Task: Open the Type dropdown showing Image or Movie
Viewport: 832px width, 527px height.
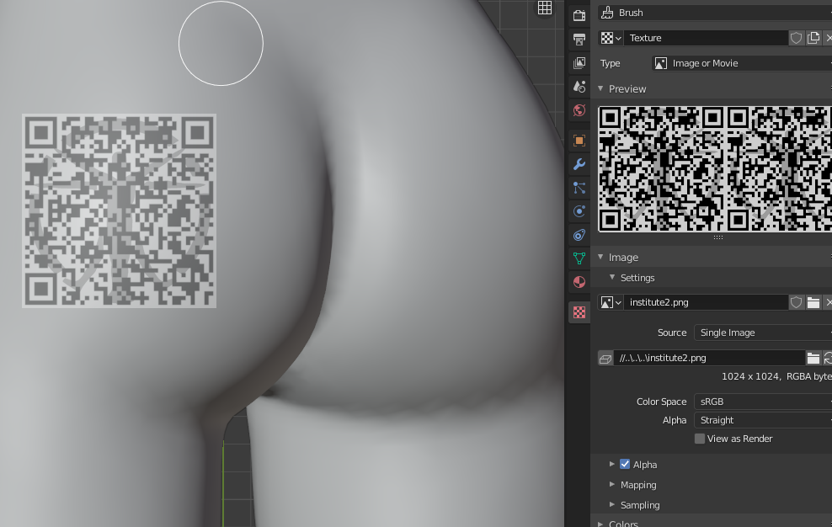Action: tap(742, 63)
